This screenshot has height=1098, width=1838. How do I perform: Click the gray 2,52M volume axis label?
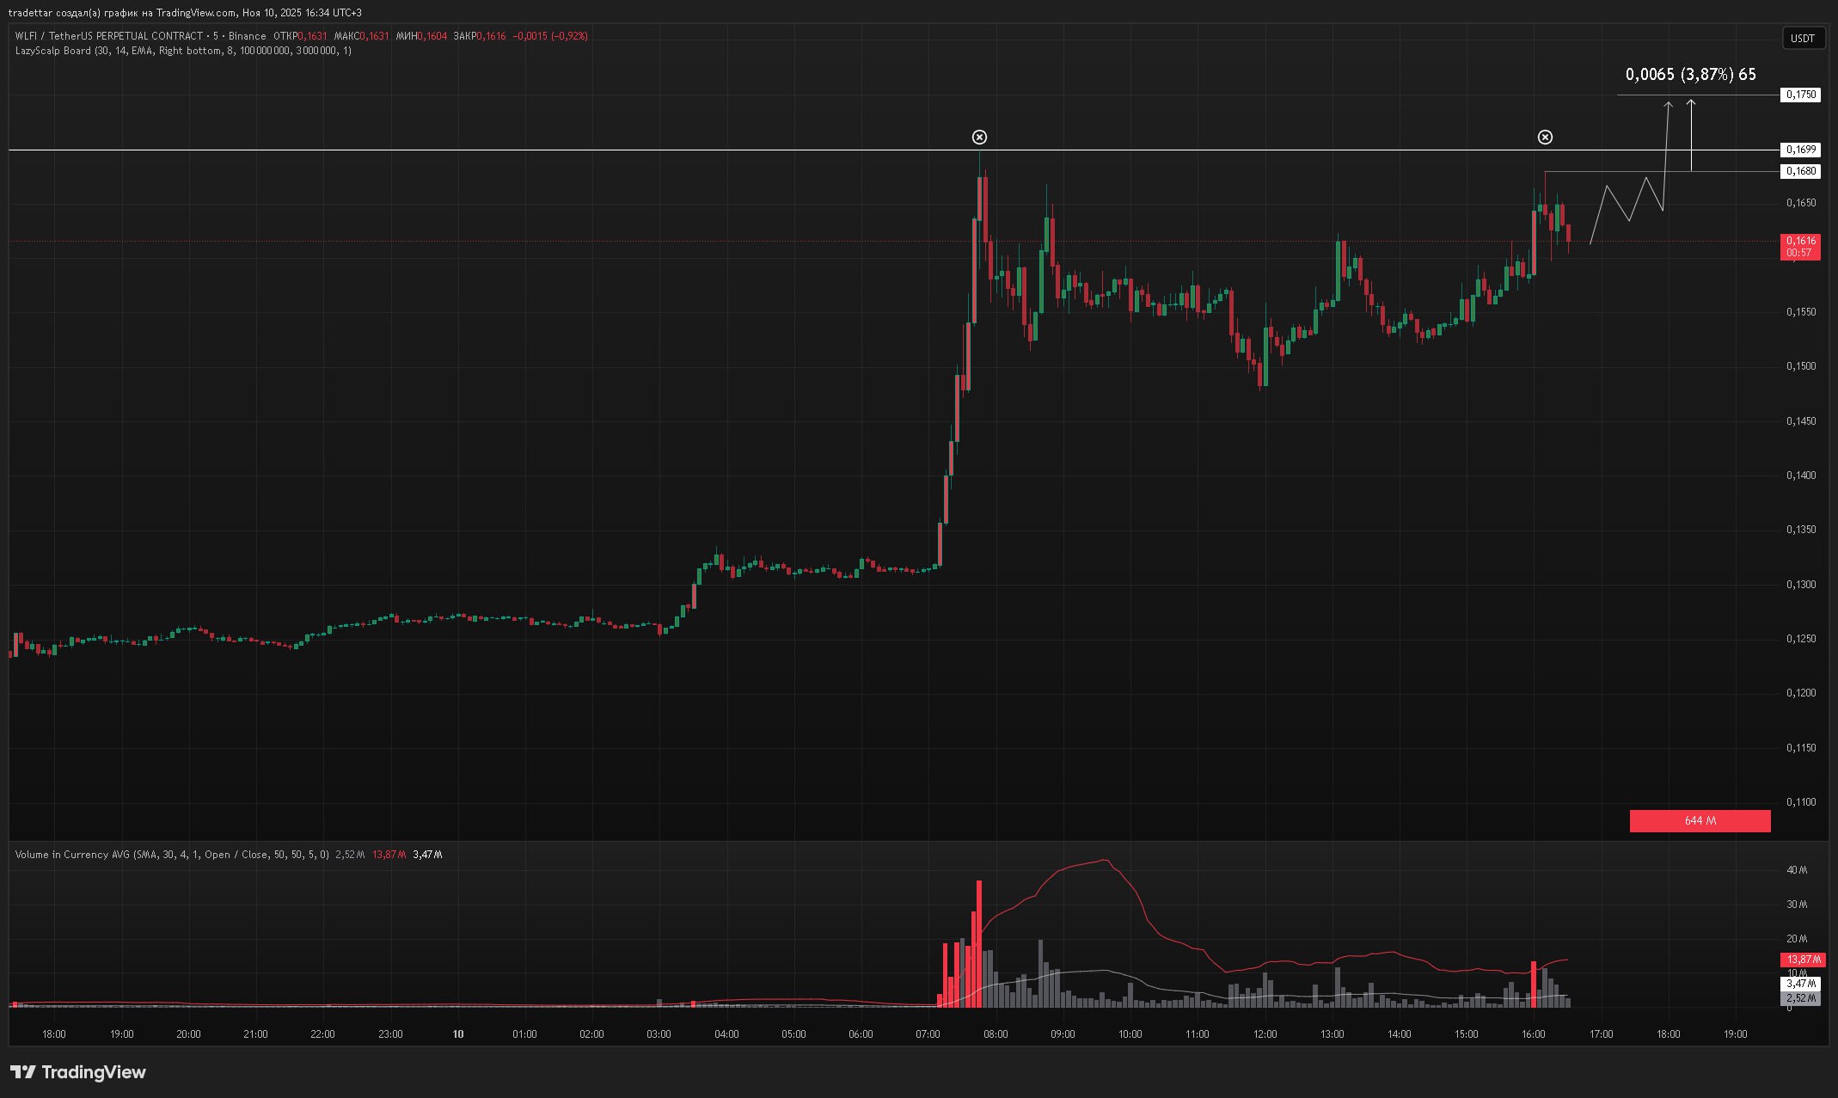(1800, 998)
